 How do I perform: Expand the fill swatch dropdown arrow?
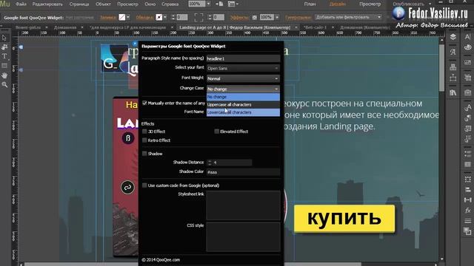click(x=128, y=17)
